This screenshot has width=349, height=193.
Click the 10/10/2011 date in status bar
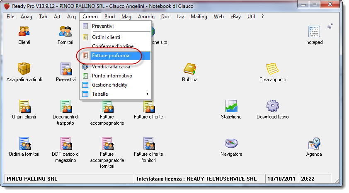pyautogui.click(x=281, y=179)
